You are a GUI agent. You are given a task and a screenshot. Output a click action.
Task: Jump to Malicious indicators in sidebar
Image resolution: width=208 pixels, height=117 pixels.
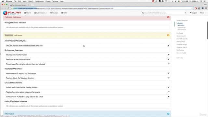pos(181,25)
